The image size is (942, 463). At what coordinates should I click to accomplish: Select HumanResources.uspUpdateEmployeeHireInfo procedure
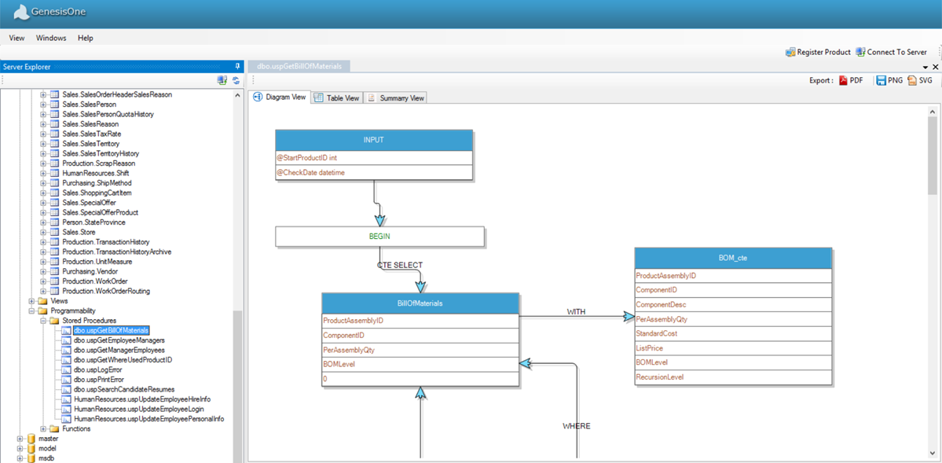coord(141,399)
